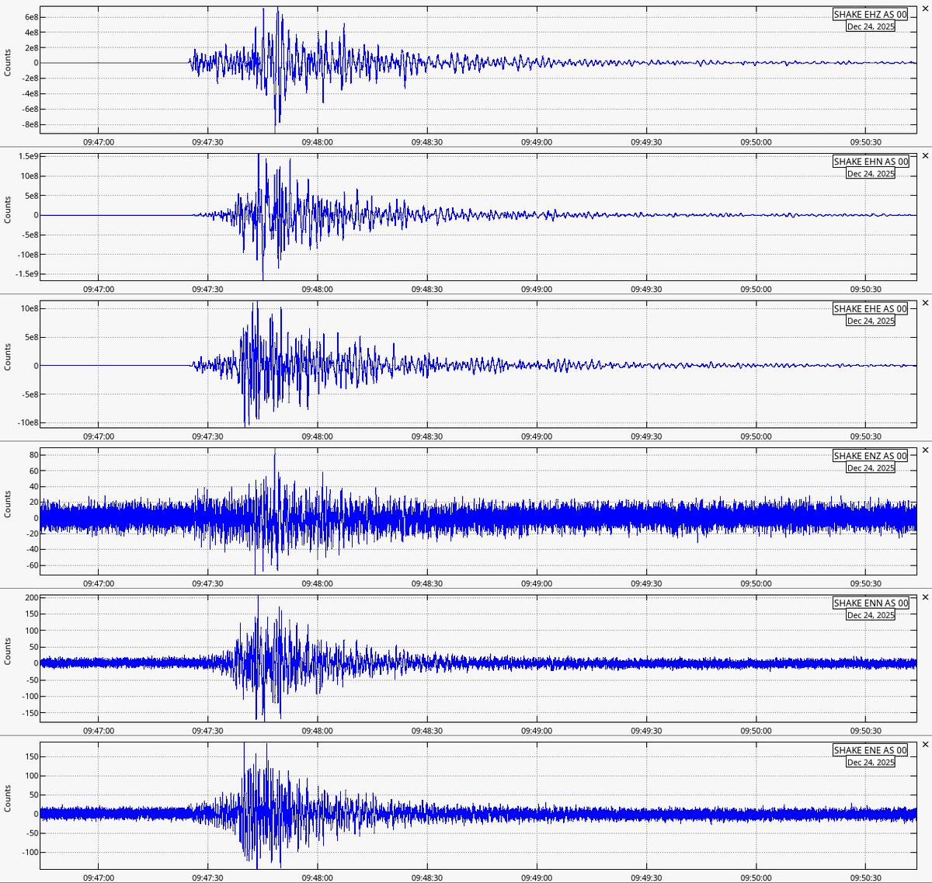Click the ENZ waveform main burst
Screen dimensions: 932x883
[x=274, y=513]
